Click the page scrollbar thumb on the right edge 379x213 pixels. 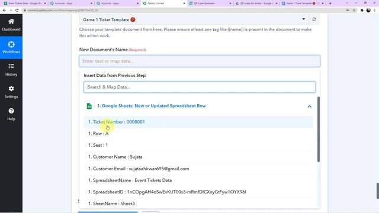click(x=377, y=191)
